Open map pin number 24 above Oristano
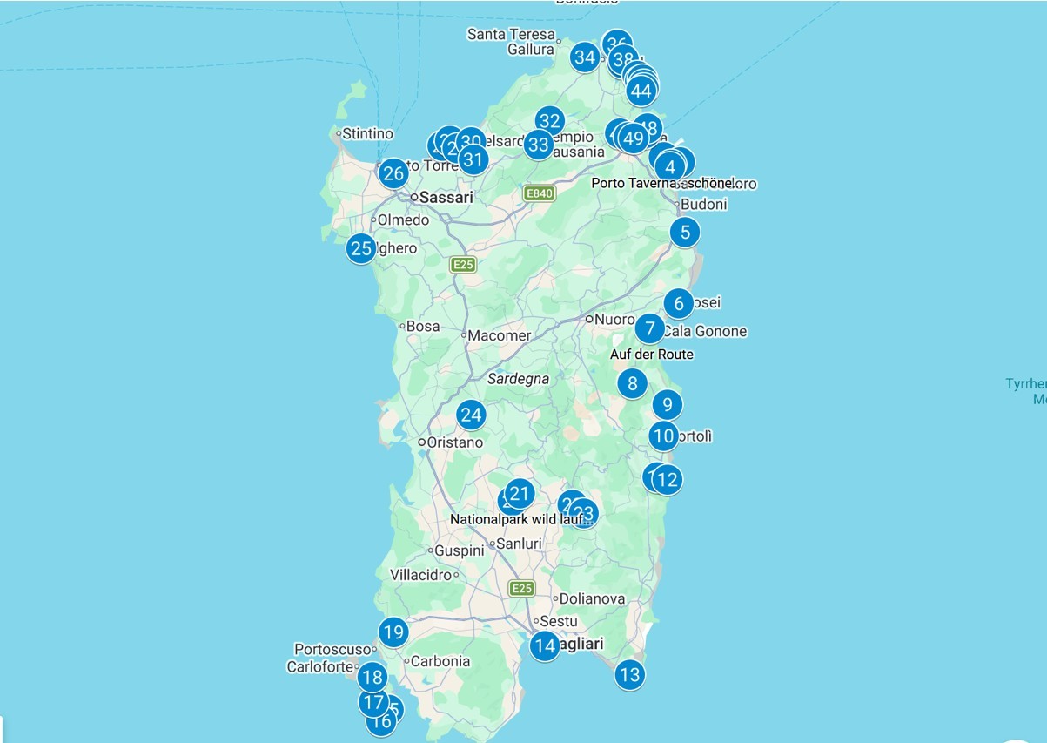The height and width of the screenshot is (743, 1047). [x=471, y=415]
